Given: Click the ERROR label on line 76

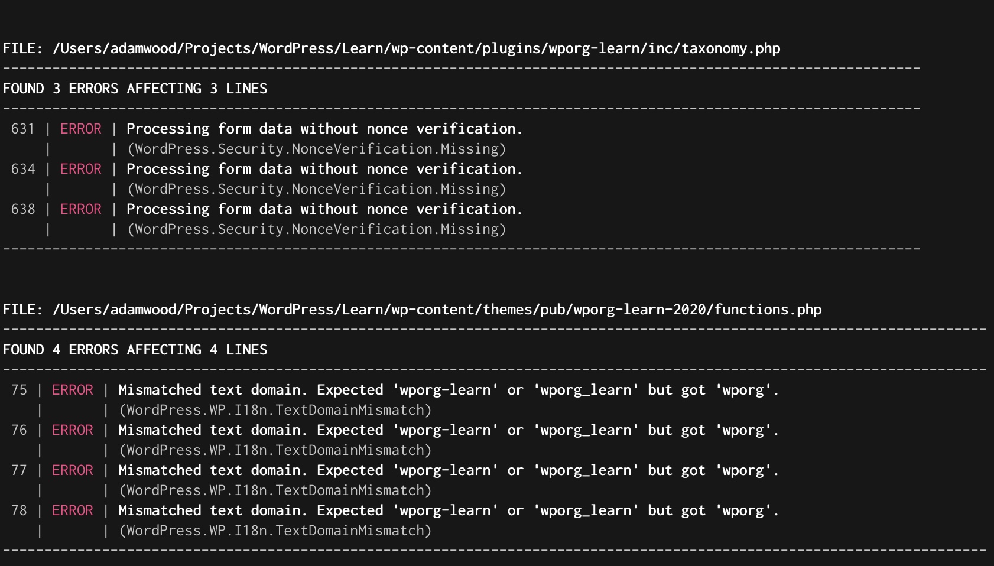Looking at the screenshot, I should pyautogui.click(x=73, y=430).
